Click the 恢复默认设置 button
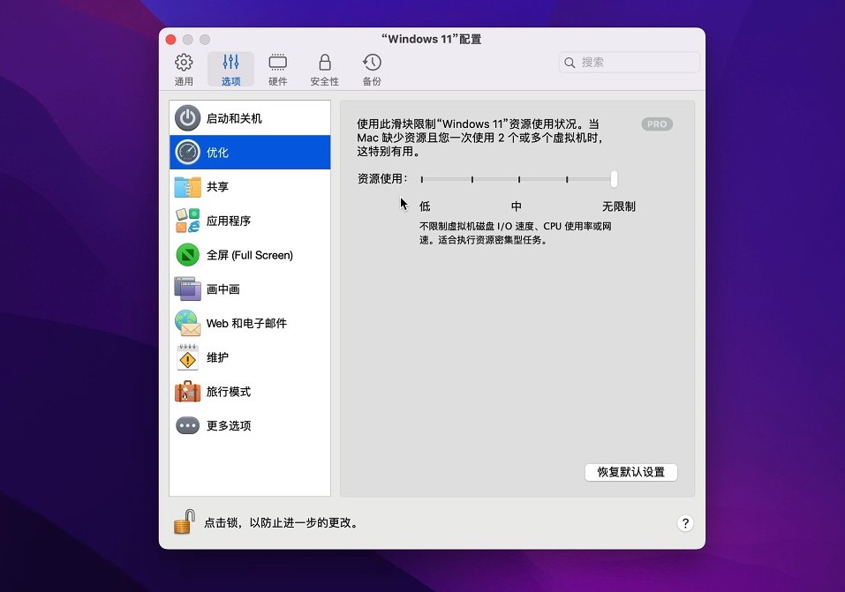Viewport: 845px width, 592px height. point(630,472)
